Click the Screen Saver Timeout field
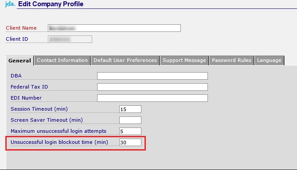The height and width of the screenshot is (170, 297). pos(130,120)
